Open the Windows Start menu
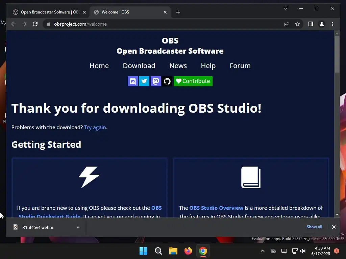This screenshot has height=259, width=346. 143,251
